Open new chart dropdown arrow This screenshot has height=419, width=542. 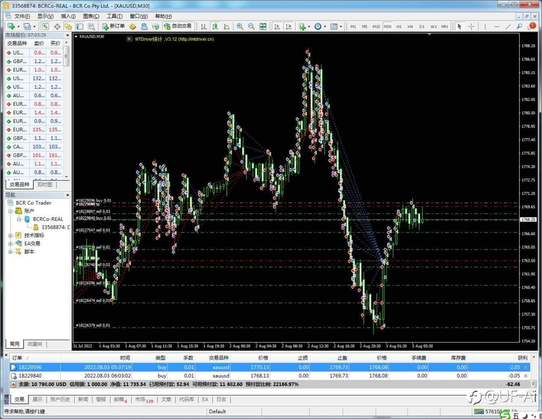tap(18, 27)
